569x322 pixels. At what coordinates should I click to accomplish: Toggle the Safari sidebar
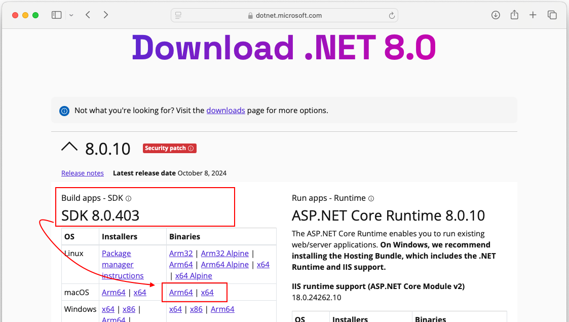tap(56, 15)
